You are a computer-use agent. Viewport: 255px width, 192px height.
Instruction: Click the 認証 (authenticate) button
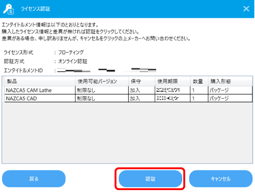[150, 179]
